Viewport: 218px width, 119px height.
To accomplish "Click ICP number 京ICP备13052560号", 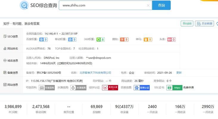I will [x=49, y=73].
